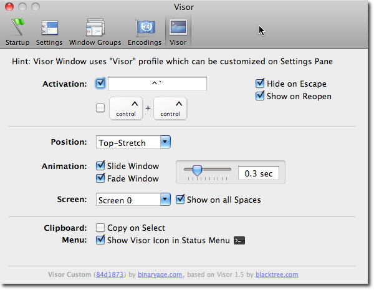Click the Activation label
The image size is (374, 290).
pyautogui.click(x=65, y=84)
